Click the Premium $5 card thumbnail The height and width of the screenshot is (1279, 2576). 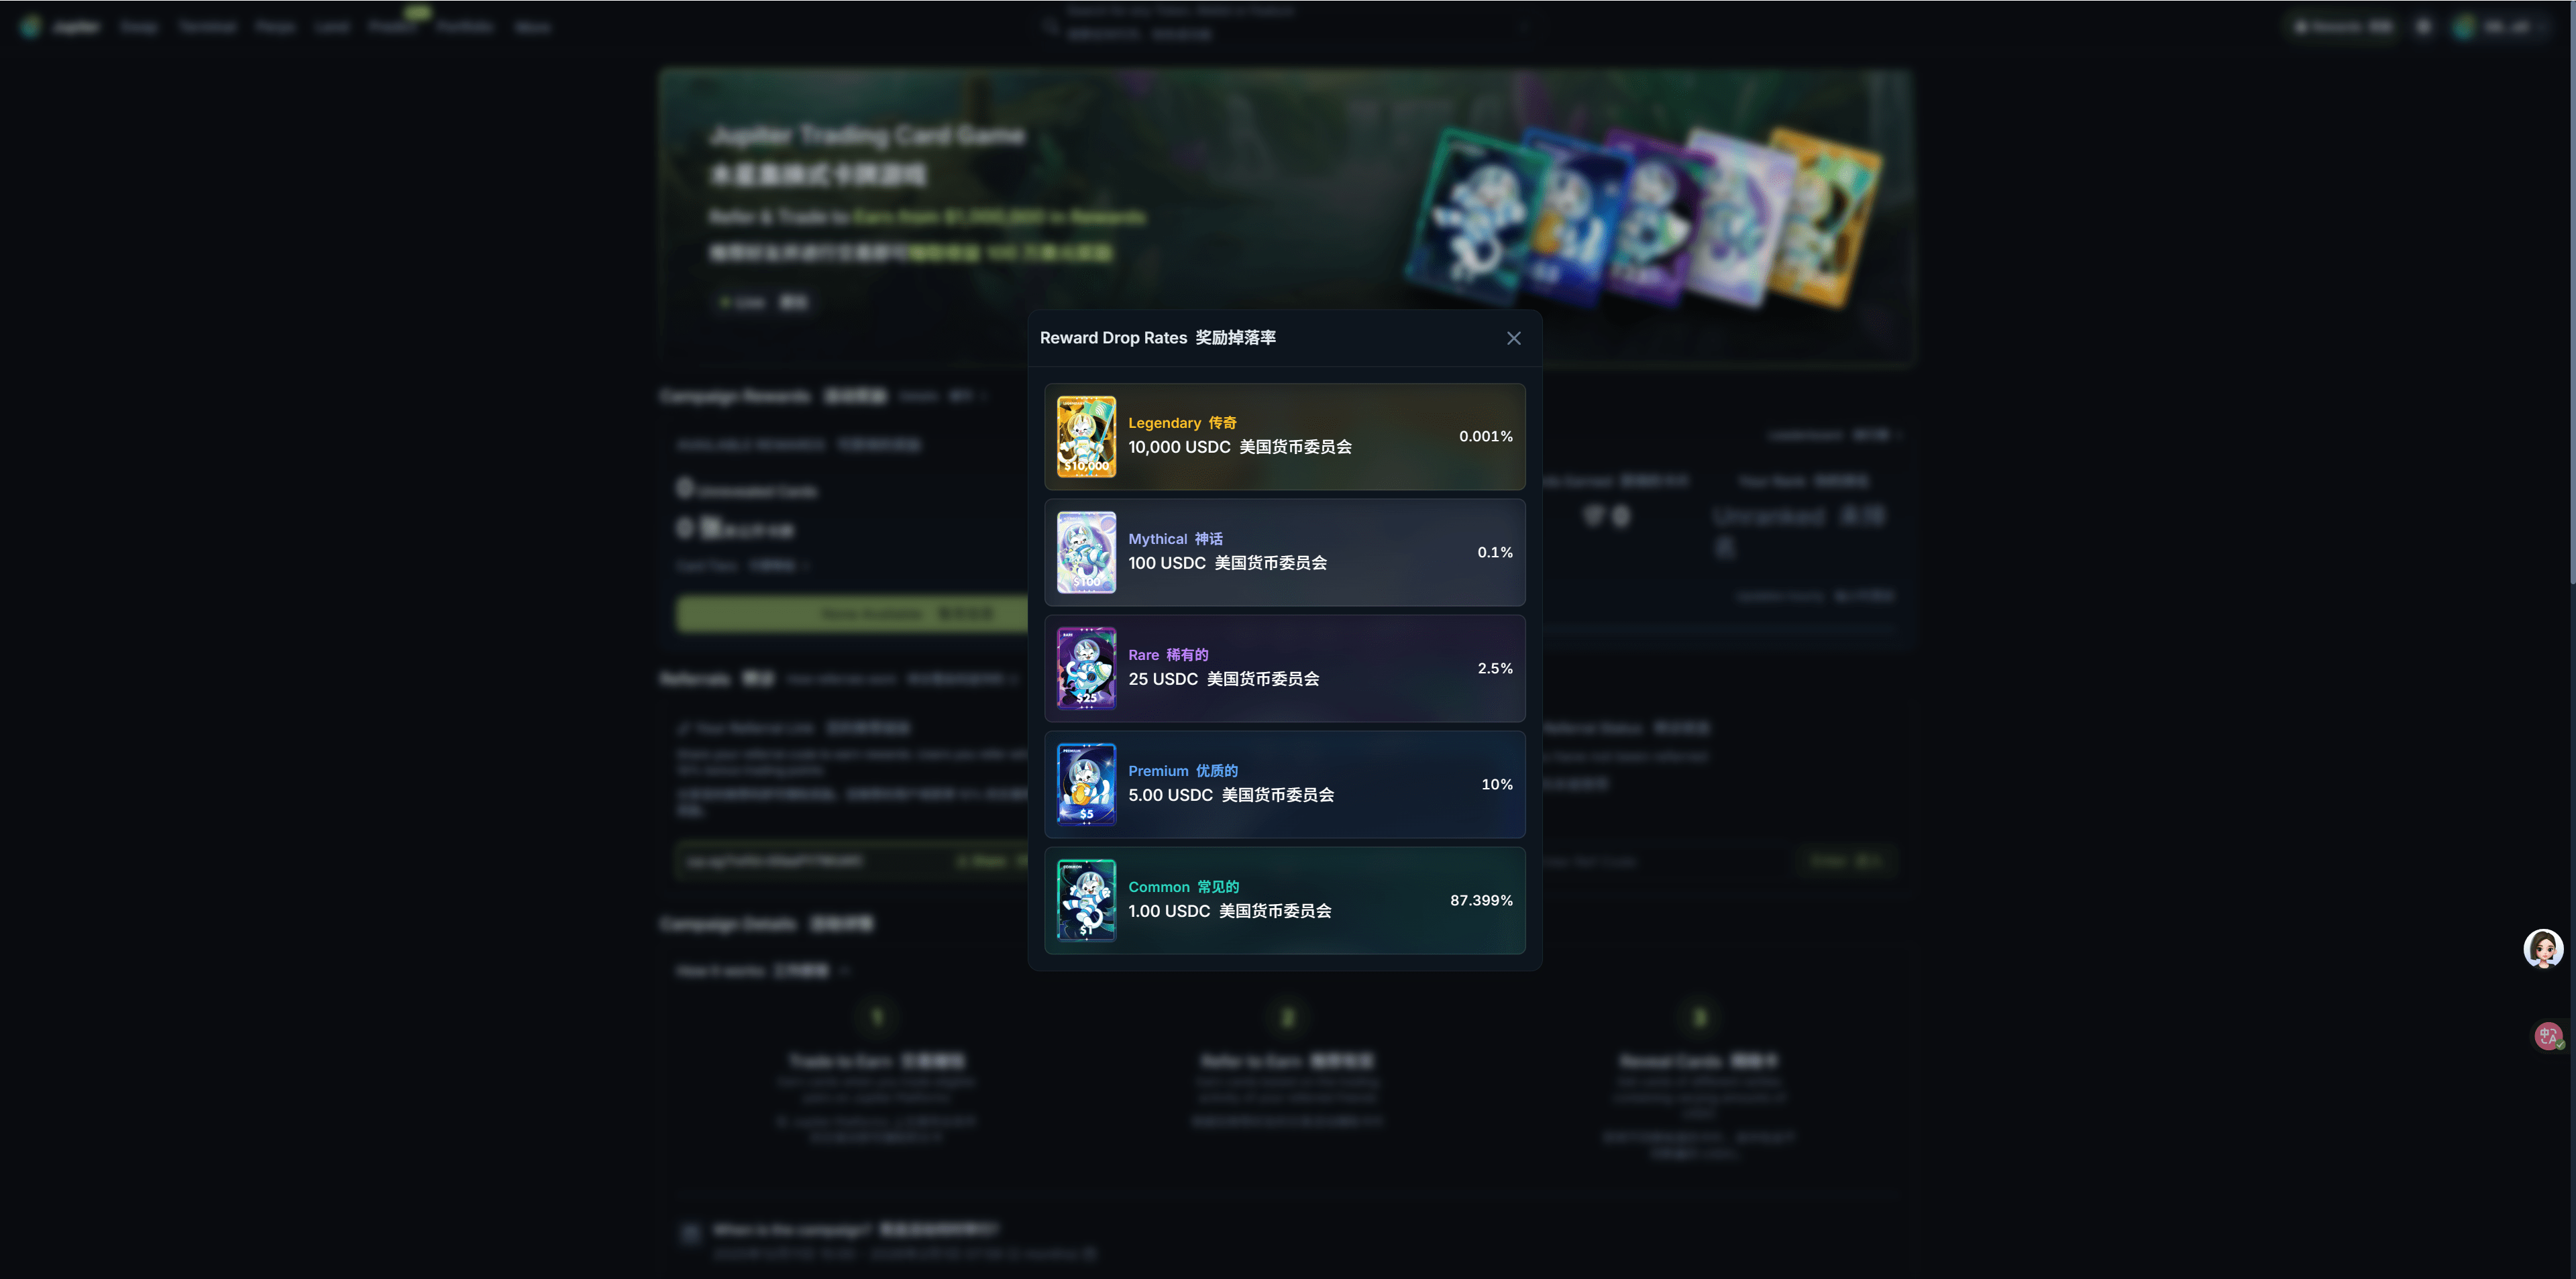tap(1086, 784)
